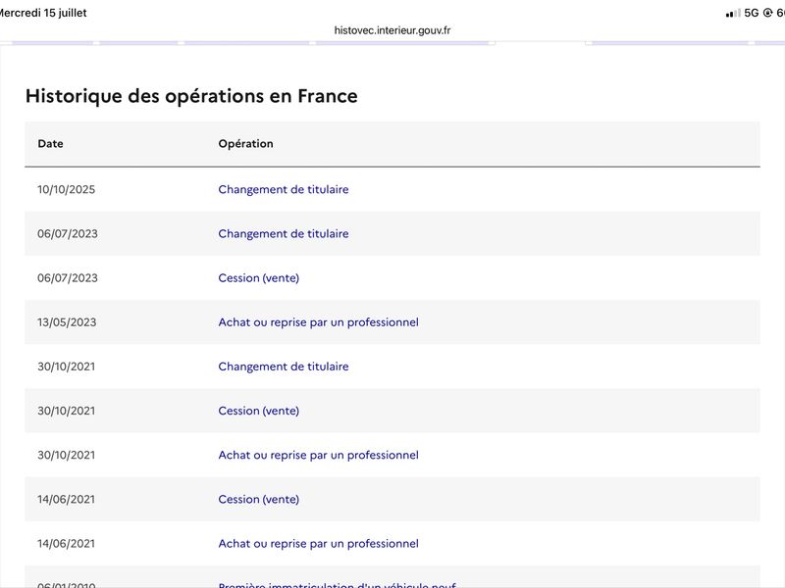Open Changement de titulaire dated 30/10/2021
Screen dimensions: 785x588
(x=284, y=367)
